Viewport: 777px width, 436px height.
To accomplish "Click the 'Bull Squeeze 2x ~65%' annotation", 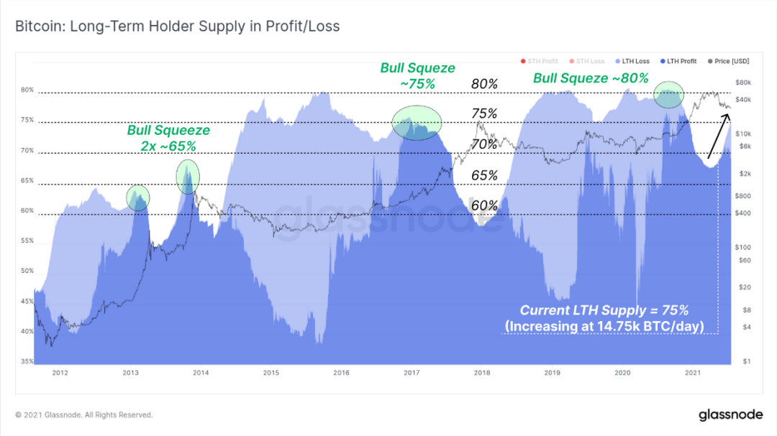I will coord(168,138).
